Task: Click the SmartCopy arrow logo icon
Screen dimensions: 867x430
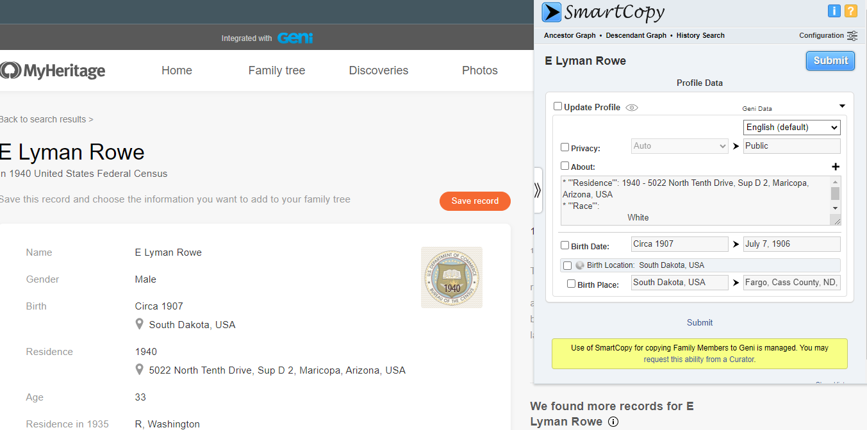Action: [x=551, y=12]
